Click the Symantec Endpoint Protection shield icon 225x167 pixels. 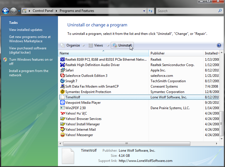[63, 92]
